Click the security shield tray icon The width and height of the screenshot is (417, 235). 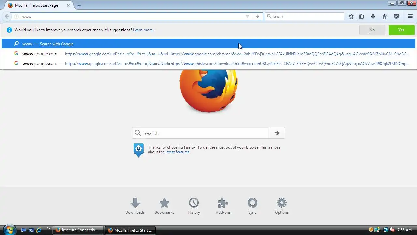point(371,230)
